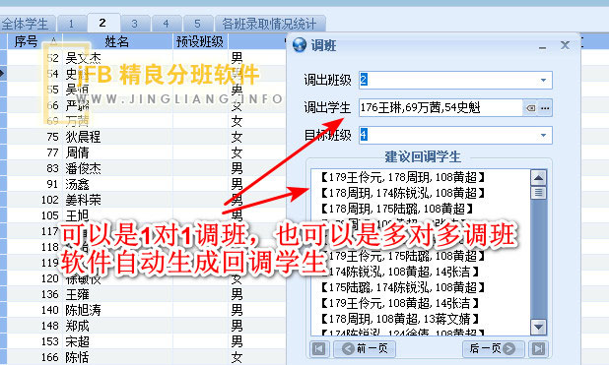The width and height of the screenshot is (609, 365).
Task: Click the 后一页 button
Action: click(x=493, y=348)
